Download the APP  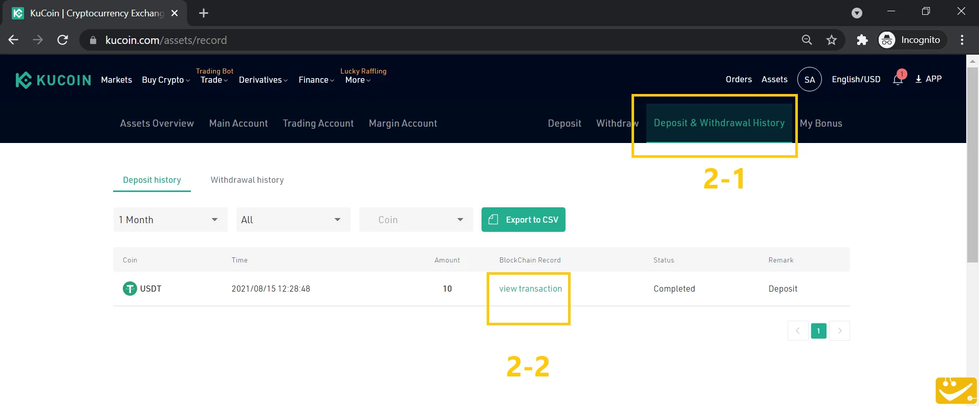pos(928,79)
